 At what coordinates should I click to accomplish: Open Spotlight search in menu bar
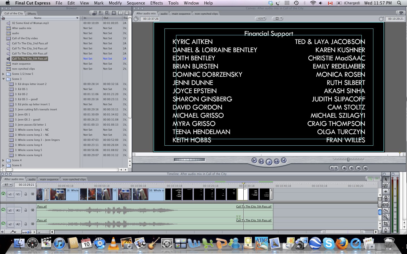[399, 3]
